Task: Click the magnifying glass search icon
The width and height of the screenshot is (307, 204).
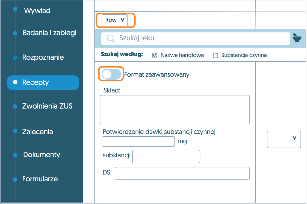Action: tap(111, 38)
